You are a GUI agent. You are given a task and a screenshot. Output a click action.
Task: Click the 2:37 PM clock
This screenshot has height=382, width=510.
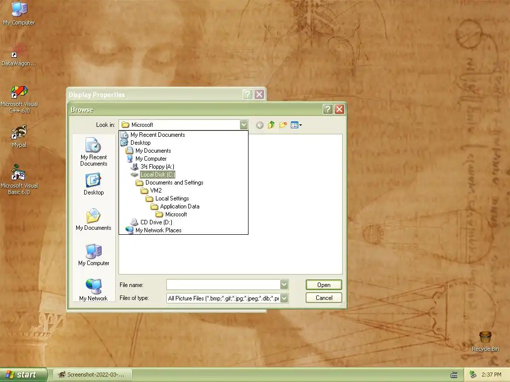[x=491, y=375]
